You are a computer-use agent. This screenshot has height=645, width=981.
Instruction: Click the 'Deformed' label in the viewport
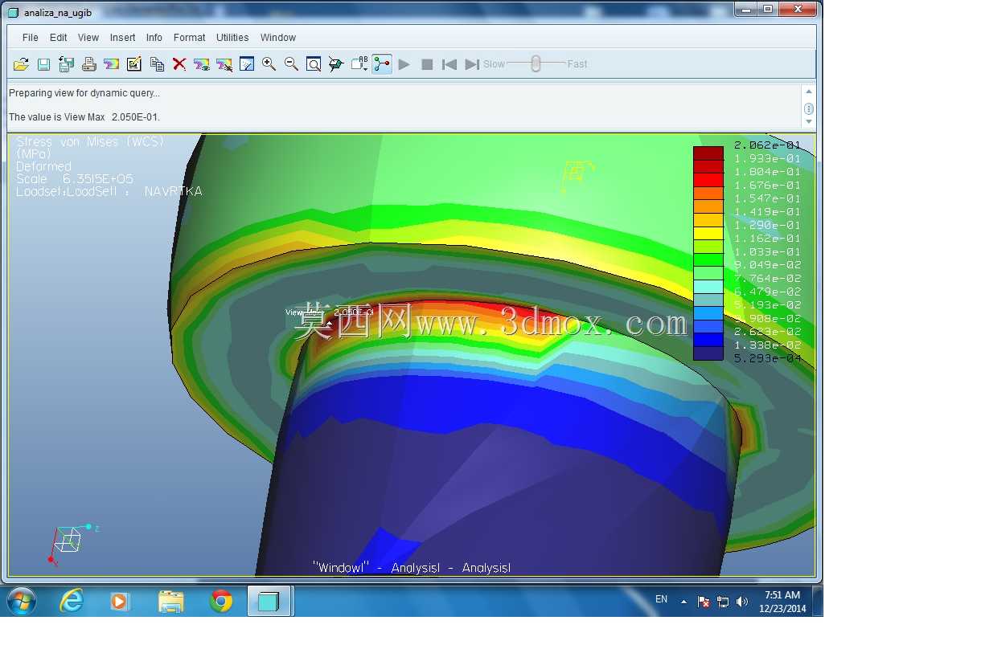click(x=44, y=166)
